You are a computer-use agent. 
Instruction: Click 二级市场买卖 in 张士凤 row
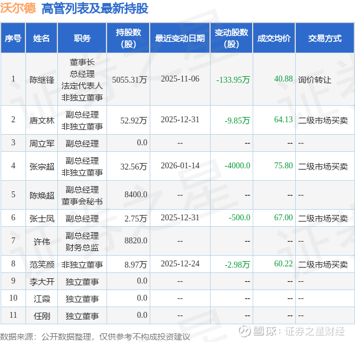(x=323, y=219)
